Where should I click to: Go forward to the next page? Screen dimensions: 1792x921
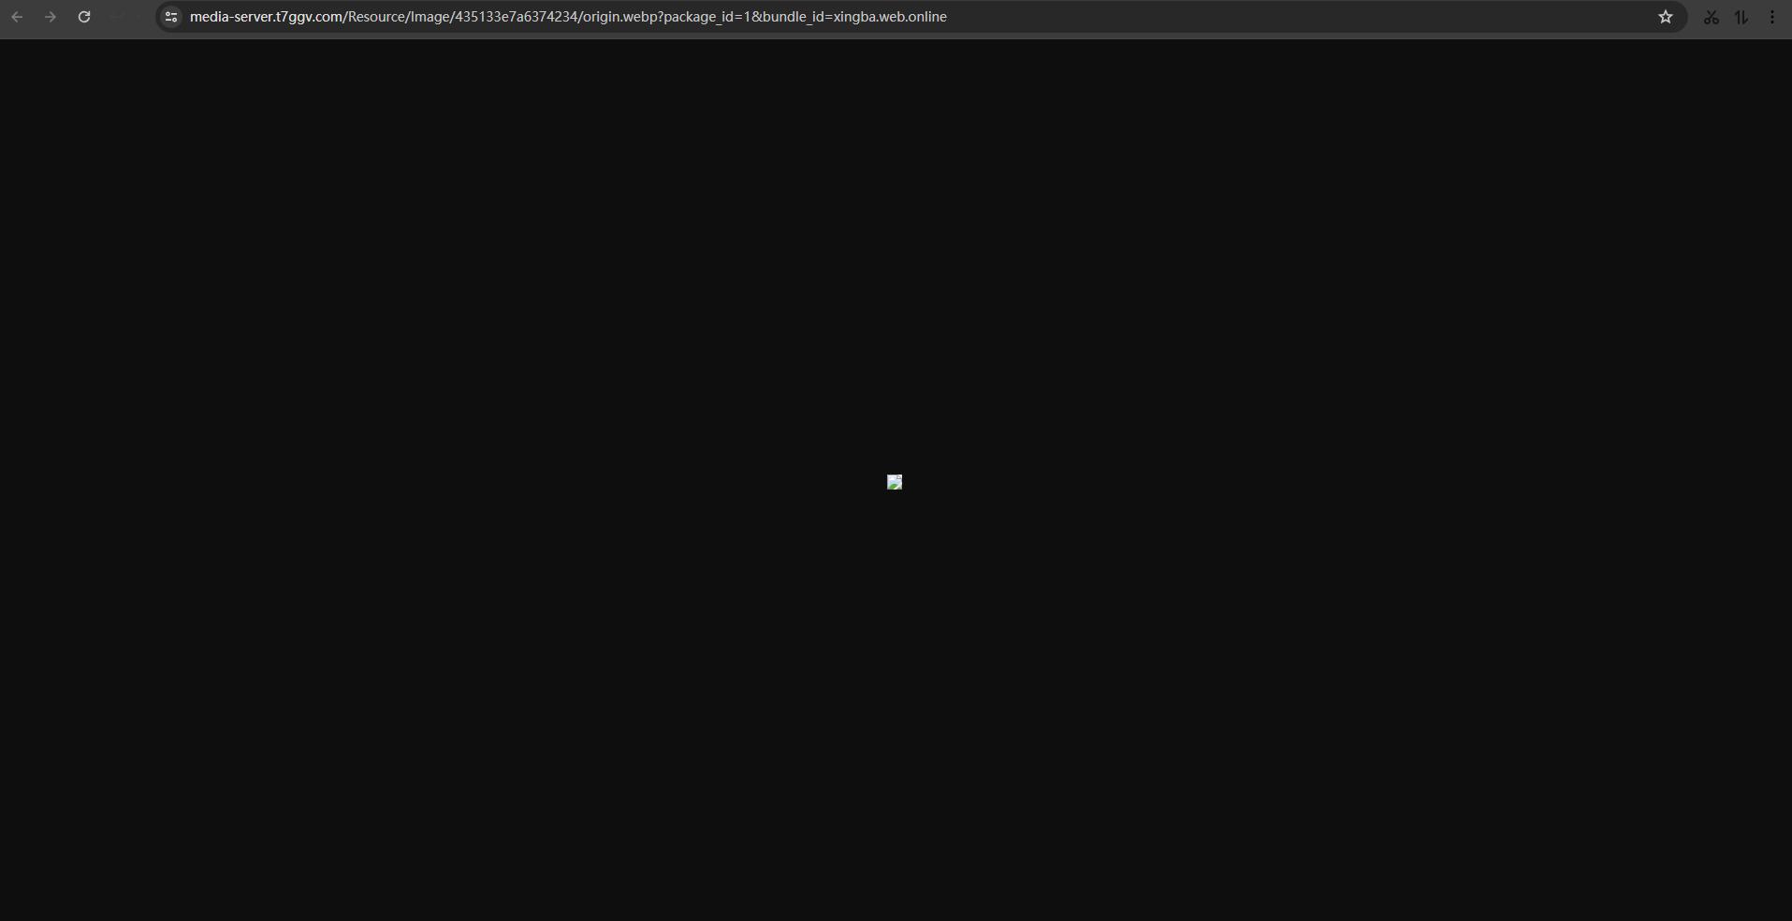click(51, 17)
